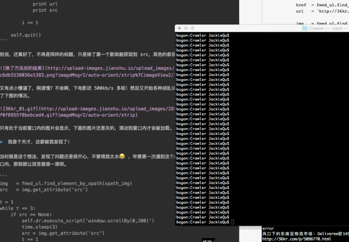
Task: Click the line '口内，那我就让浏览器滚一滚呗。'
Action: point(33,164)
